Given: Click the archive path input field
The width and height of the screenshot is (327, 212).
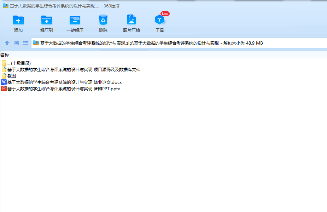Looking at the screenshot, I should (179, 43).
